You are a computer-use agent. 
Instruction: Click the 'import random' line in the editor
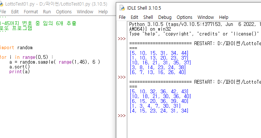click(x=16, y=48)
